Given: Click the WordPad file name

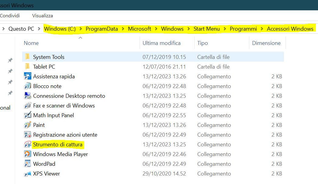Looking at the screenshot, I should click(44, 164).
